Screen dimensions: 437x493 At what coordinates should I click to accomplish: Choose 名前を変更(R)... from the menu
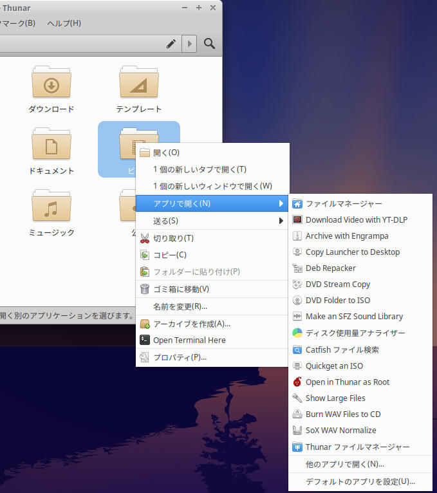tap(212, 306)
